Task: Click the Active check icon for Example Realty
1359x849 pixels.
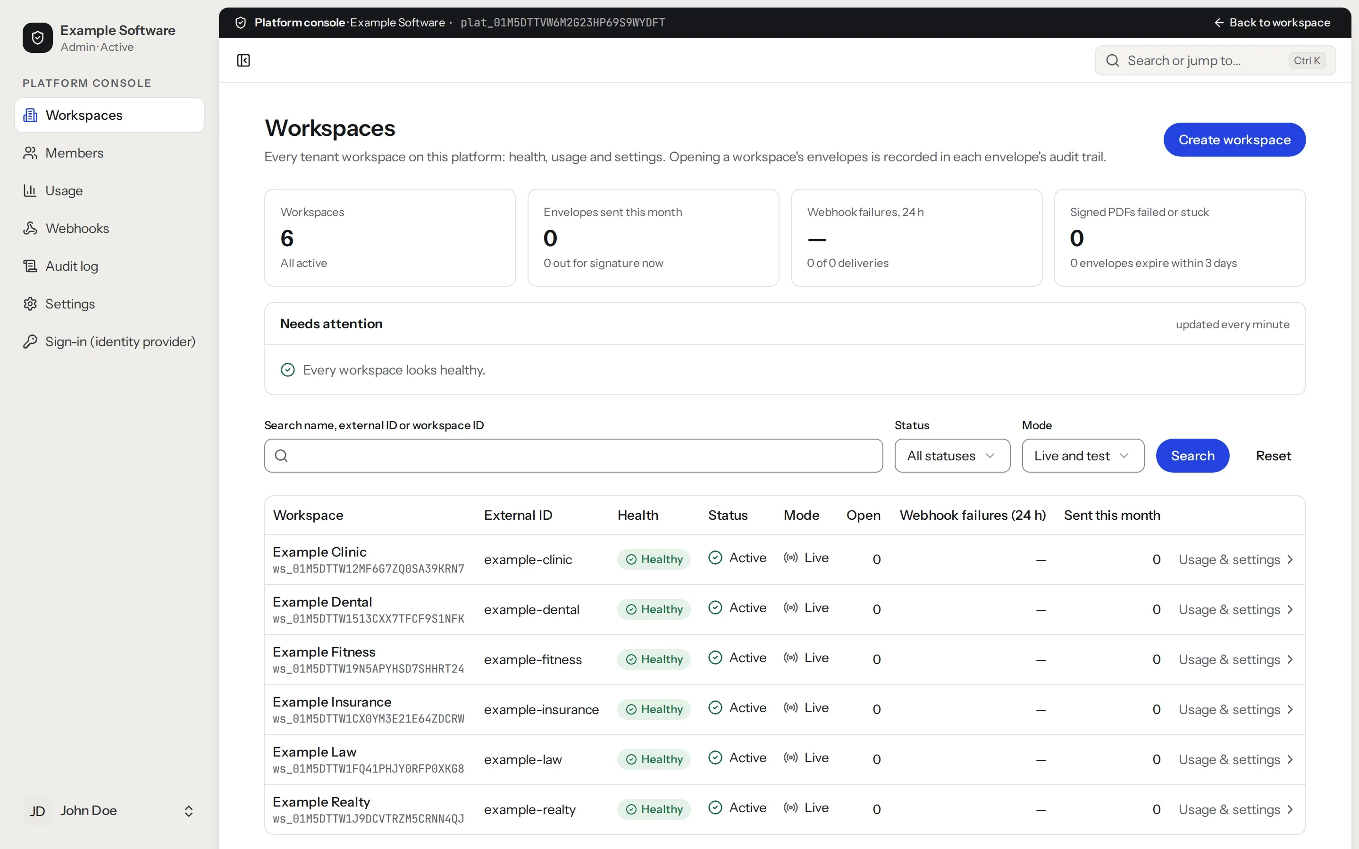Action: 715,807
